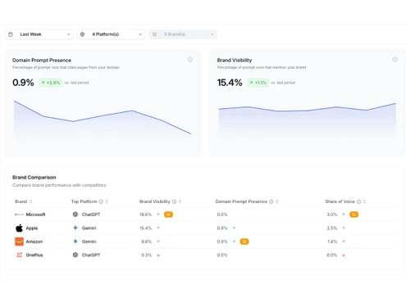The image size is (410, 307).
Task: Select the OnePlus brand row
Action: 205,255
